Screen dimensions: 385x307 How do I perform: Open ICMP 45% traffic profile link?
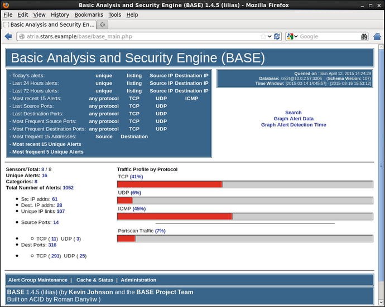pyautogui.click(x=139, y=209)
